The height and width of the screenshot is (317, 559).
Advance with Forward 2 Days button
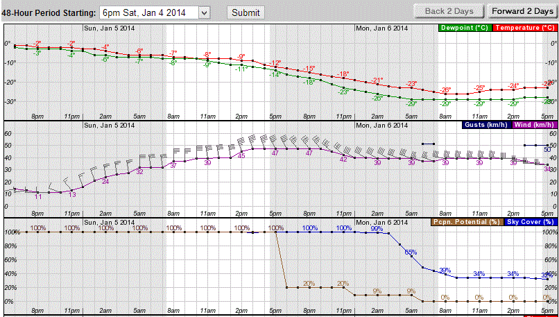tap(522, 11)
